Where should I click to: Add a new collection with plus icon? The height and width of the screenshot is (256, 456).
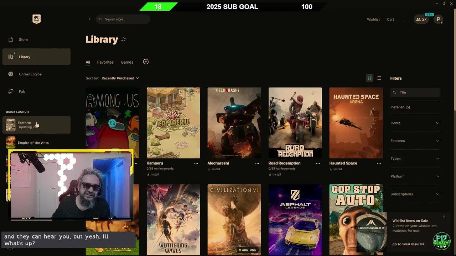[146, 62]
